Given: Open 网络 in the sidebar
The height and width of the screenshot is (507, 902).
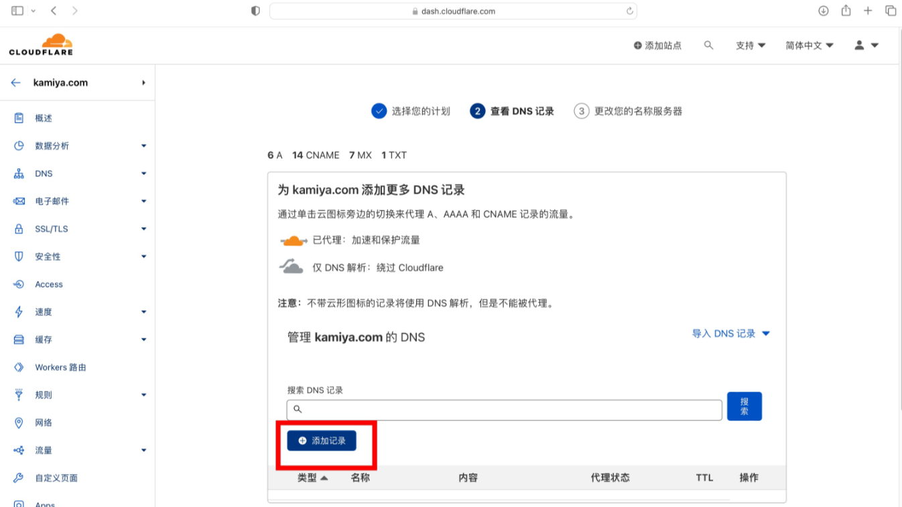Looking at the screenshot, I should [x=44, y=422].
